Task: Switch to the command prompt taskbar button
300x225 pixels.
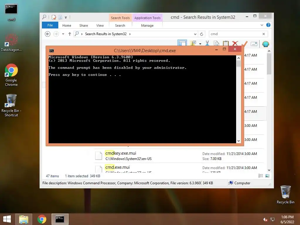Action: [60, 219]
